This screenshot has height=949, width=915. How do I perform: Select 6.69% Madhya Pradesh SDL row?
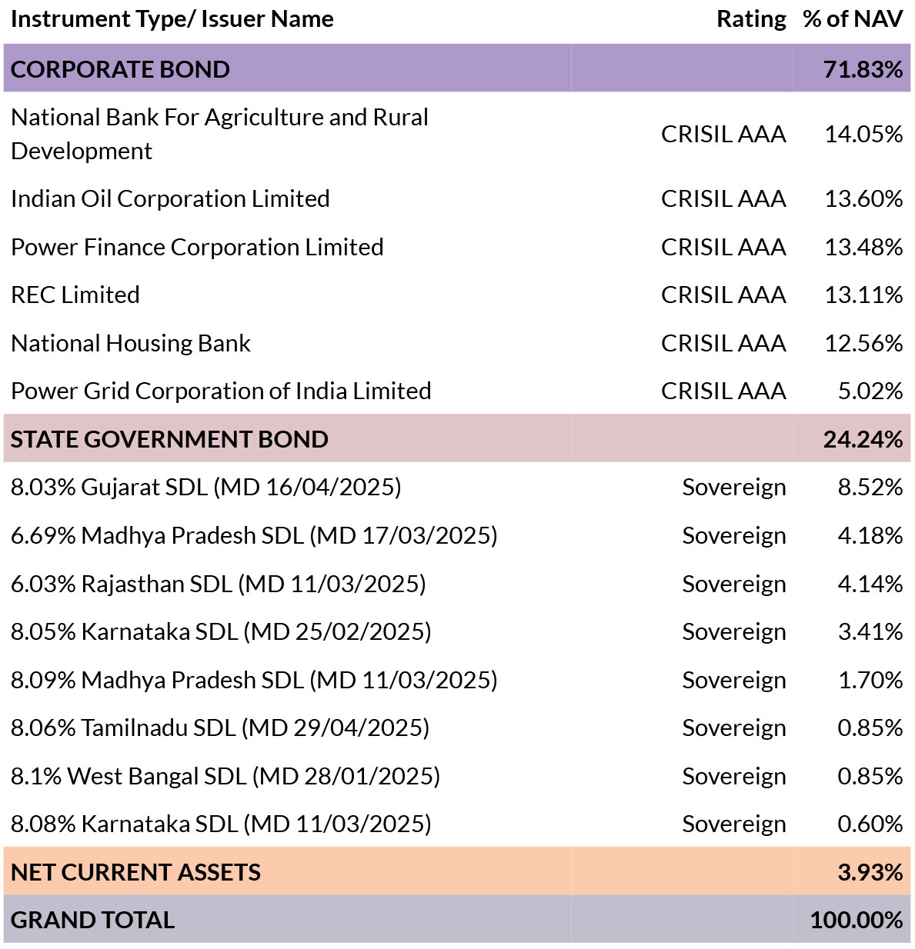point(457,535)
